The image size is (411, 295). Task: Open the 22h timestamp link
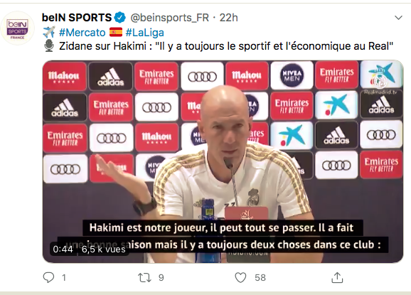228,18
